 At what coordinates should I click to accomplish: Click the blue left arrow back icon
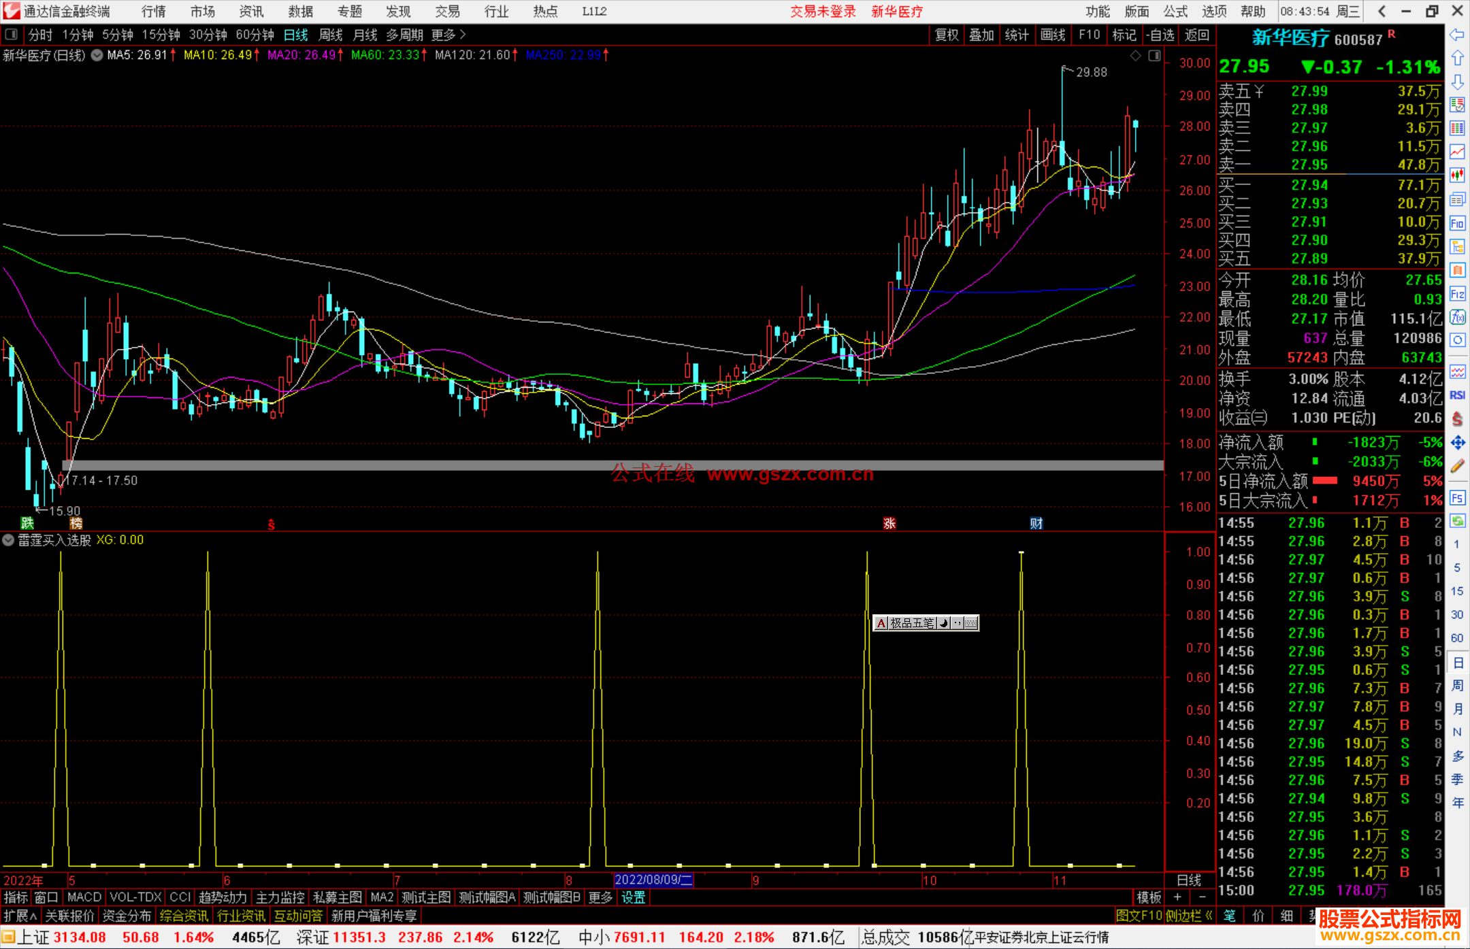coord(1457,35)
